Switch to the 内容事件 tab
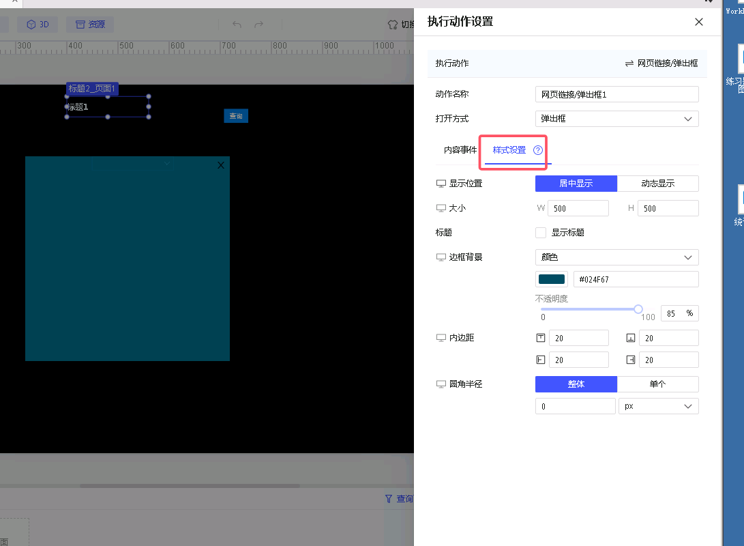Screen dimensions: 744x546 (x=460, y=150)
